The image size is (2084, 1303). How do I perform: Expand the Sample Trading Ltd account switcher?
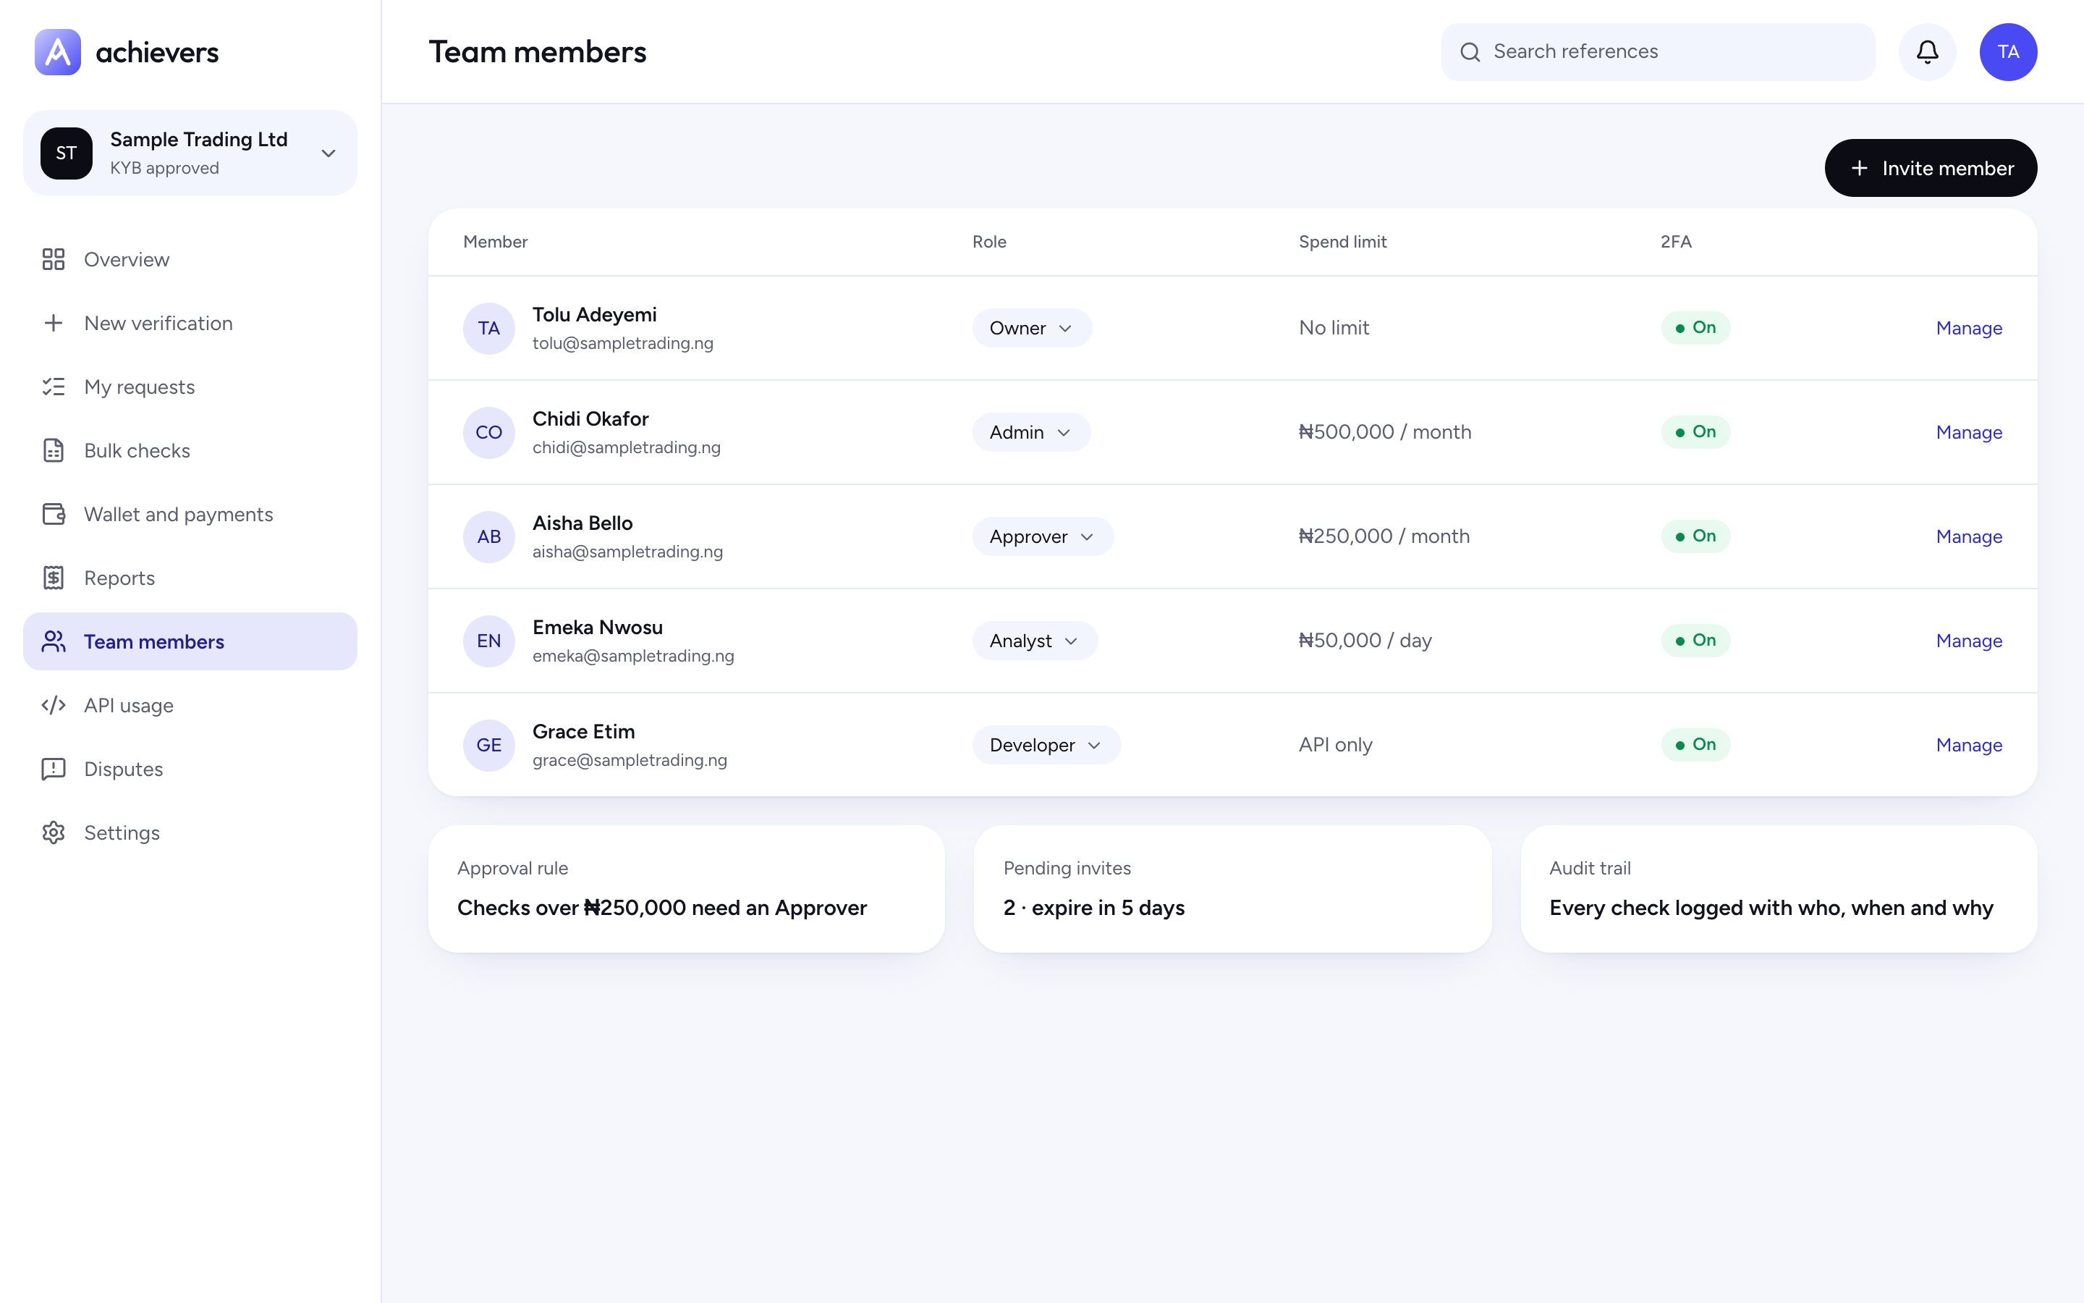point(190,153)
